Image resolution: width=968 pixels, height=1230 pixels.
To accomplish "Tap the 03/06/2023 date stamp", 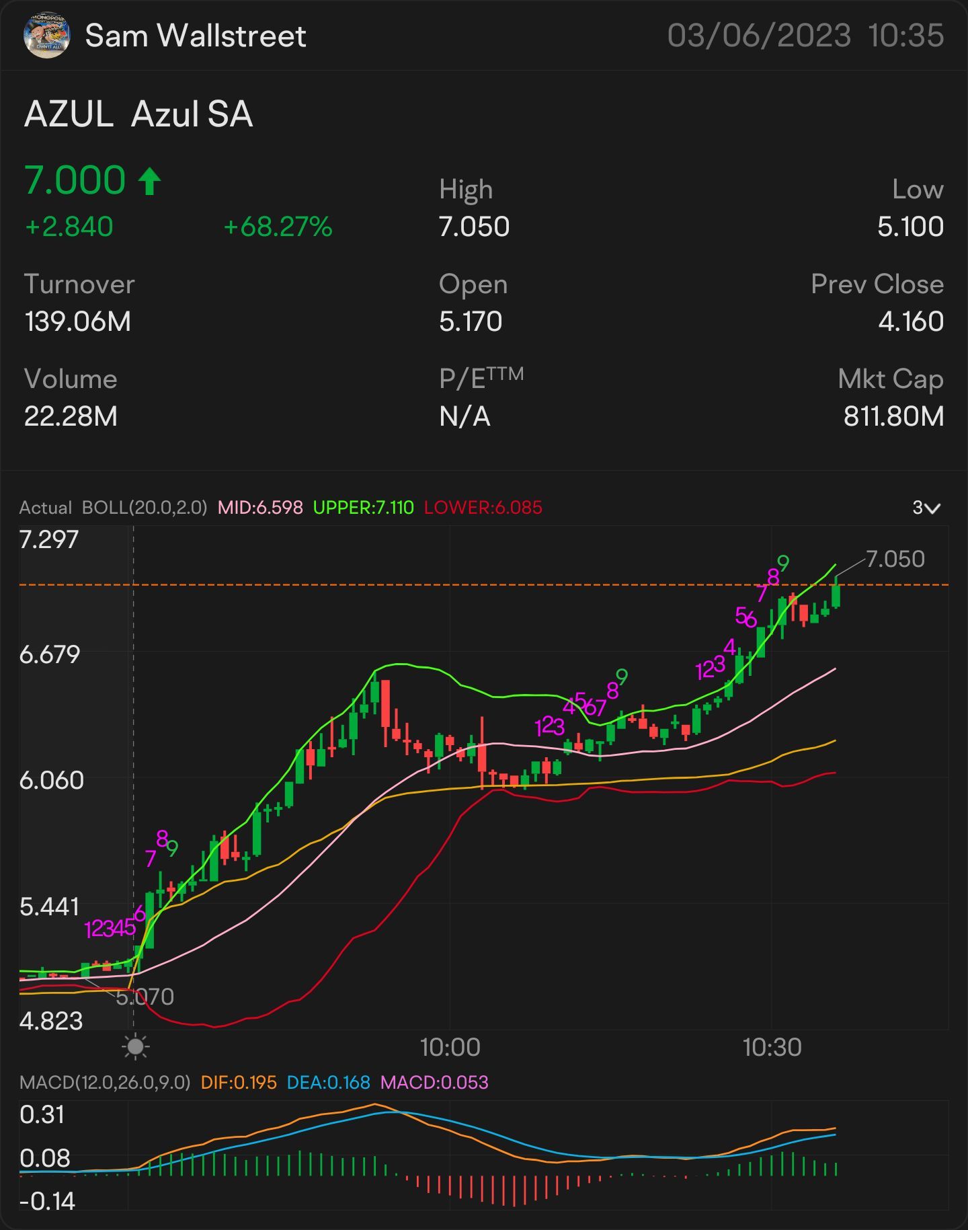I will point(759,36).
